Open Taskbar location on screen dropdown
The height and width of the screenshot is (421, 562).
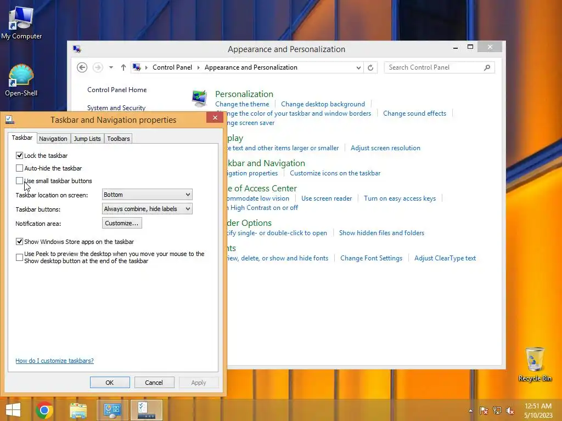point(147,195)
